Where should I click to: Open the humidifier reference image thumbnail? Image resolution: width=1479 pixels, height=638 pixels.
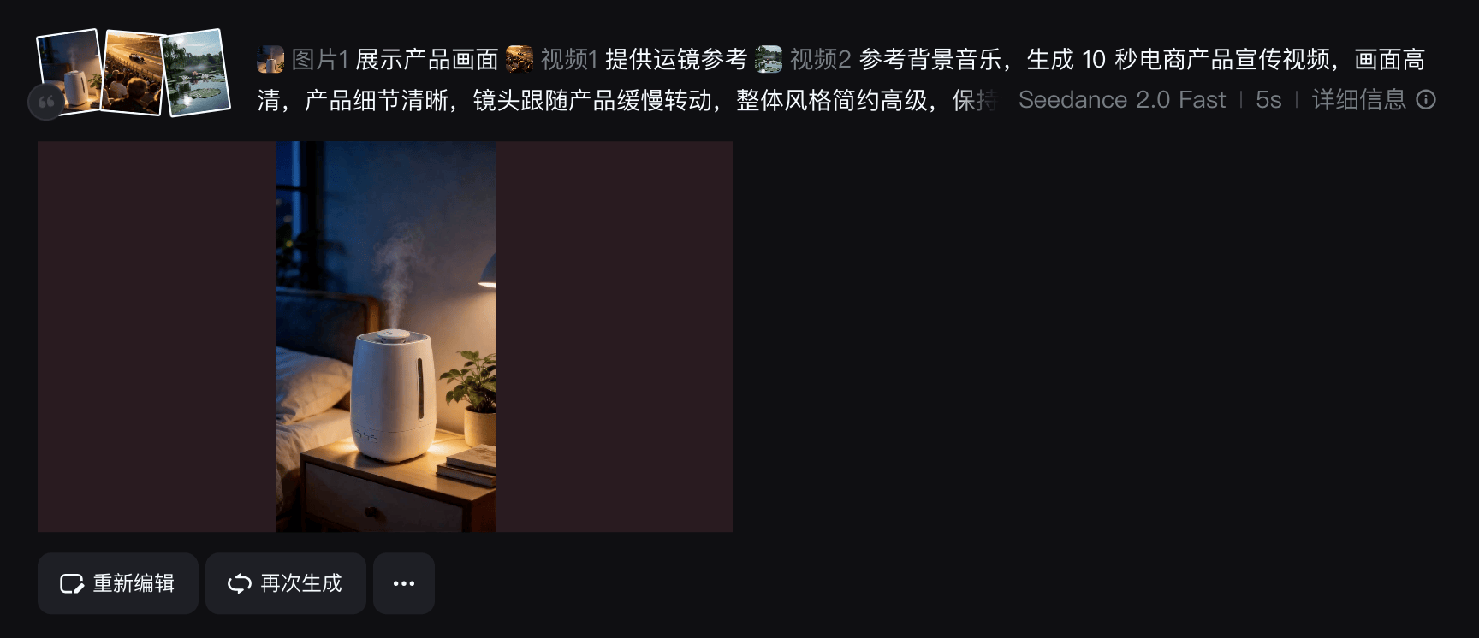coord(68,70)
